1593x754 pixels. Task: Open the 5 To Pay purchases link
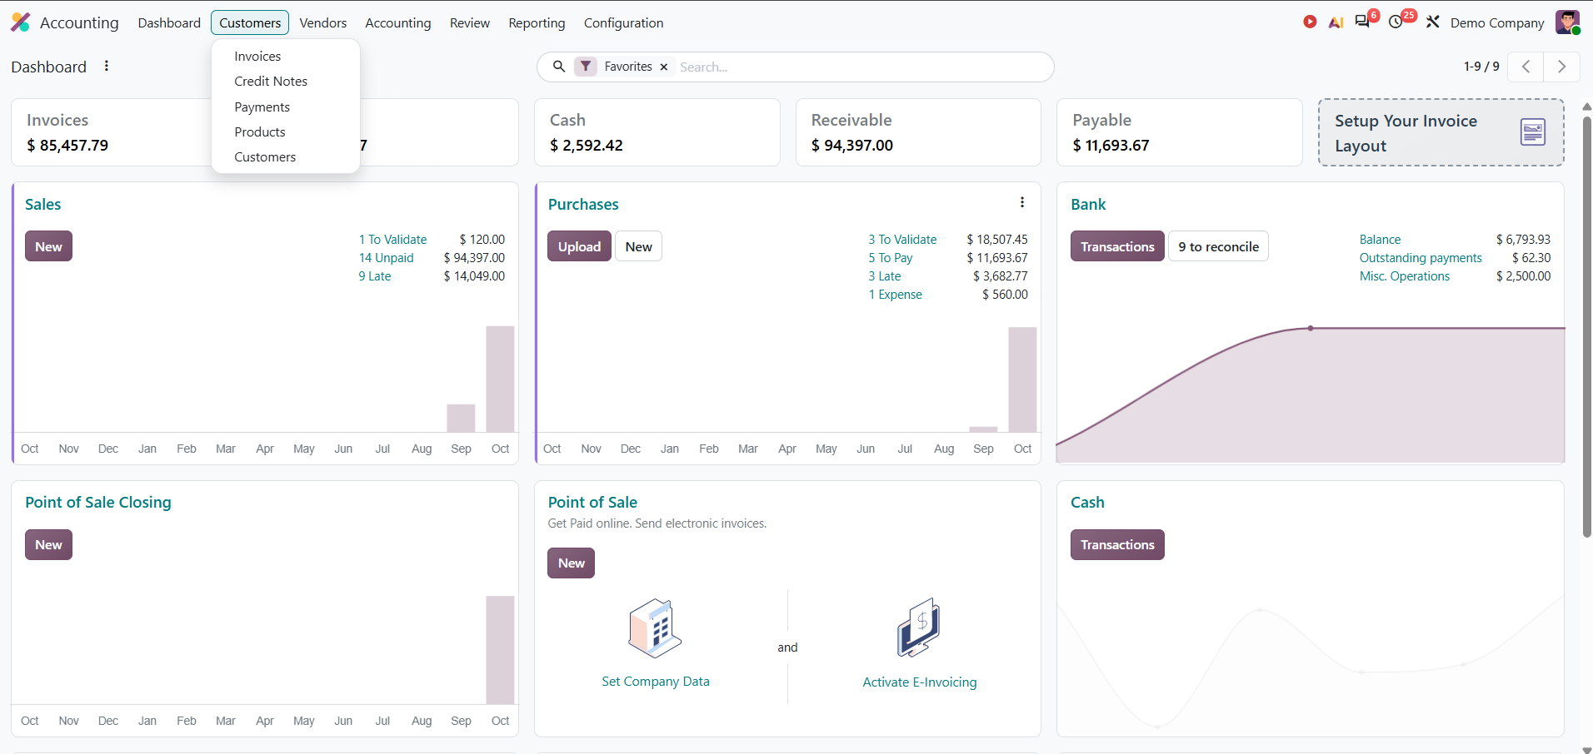click(x=891, y=258)
